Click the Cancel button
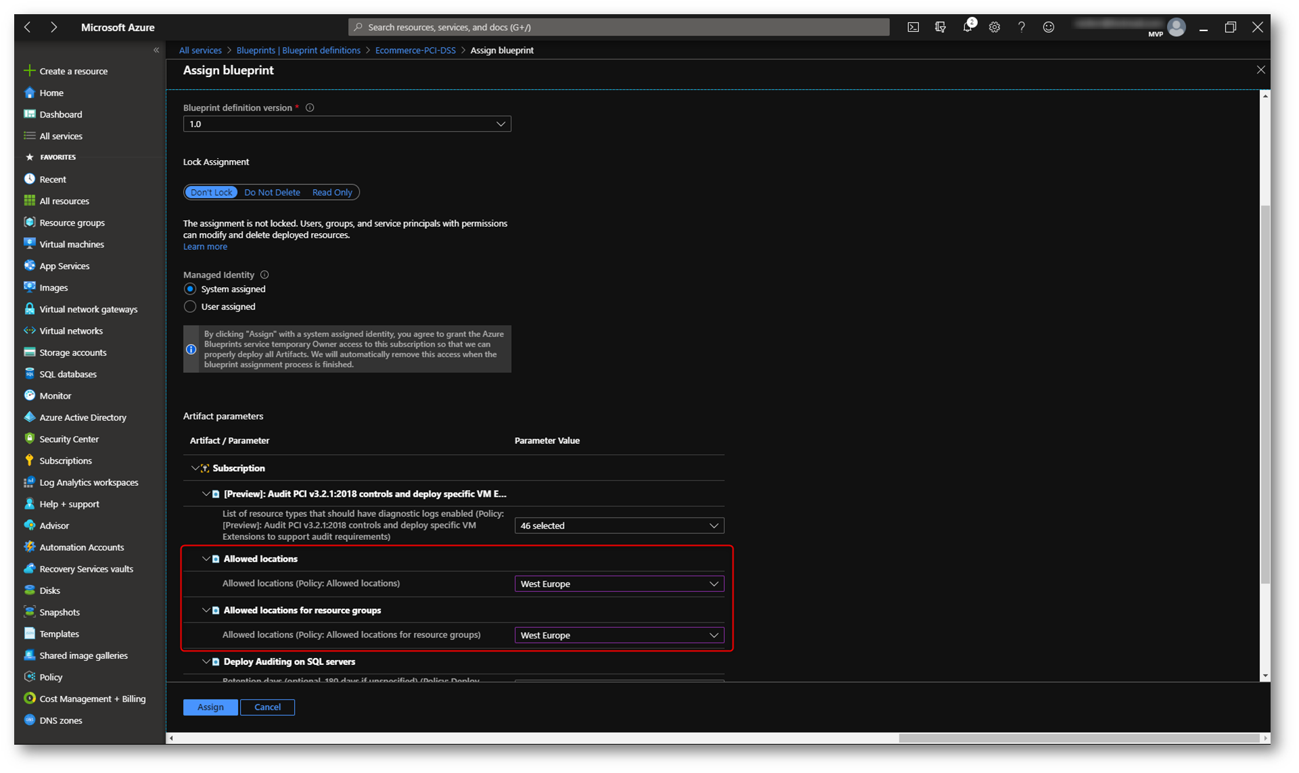The height and width of the screenshot is (773, 1299). [x=267, y=707]
